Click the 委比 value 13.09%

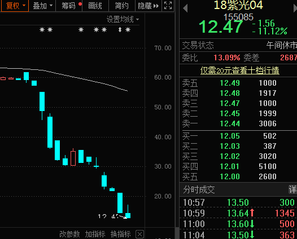click(227, 57)
